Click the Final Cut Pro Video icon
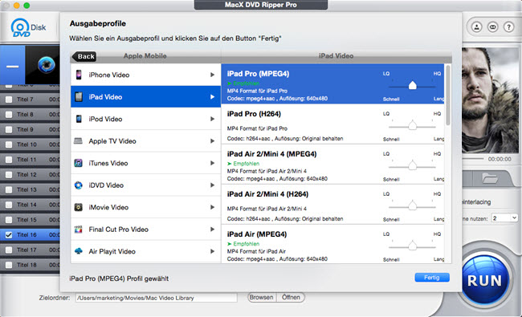 coord(78,230)
